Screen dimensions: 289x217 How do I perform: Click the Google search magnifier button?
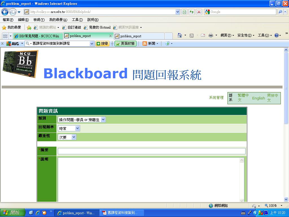click(281, 12)
